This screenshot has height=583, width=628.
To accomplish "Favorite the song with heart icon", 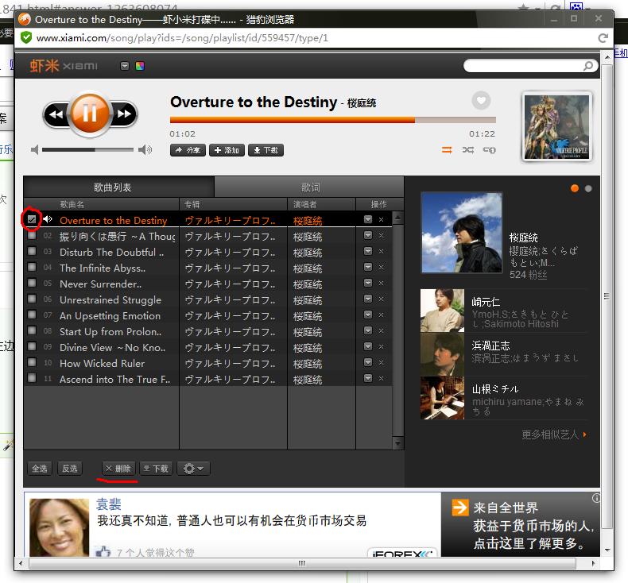I will (x=481, y=100).
